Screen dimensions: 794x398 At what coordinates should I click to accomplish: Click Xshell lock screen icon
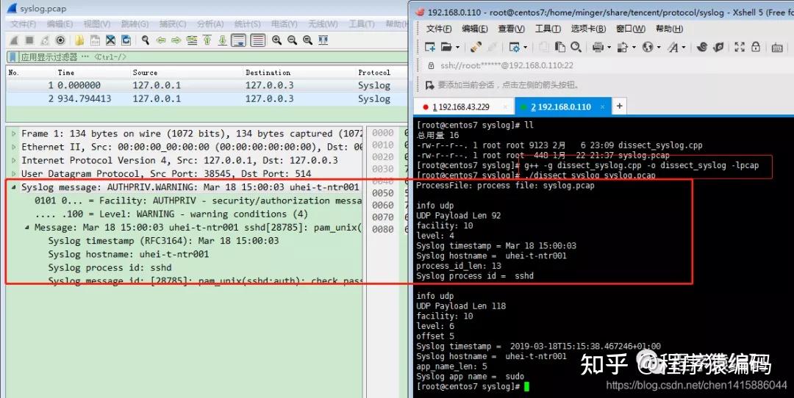[x=756, y=47]
